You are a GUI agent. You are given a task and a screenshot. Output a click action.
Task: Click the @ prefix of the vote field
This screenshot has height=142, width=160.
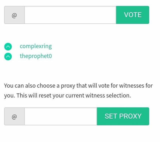[14, 15]
